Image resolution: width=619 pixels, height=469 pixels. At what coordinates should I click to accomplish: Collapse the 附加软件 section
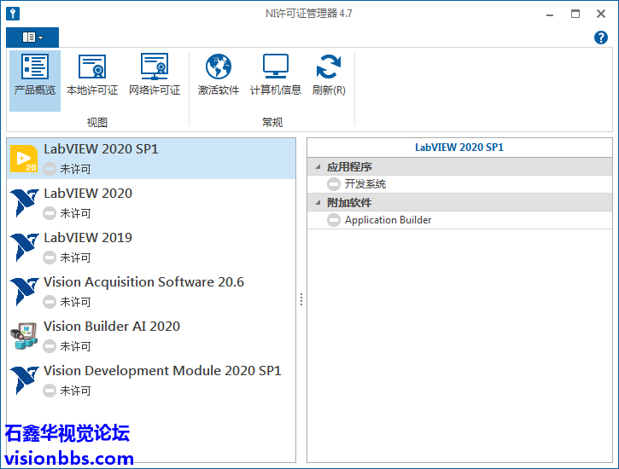click(x=318, y=203)
